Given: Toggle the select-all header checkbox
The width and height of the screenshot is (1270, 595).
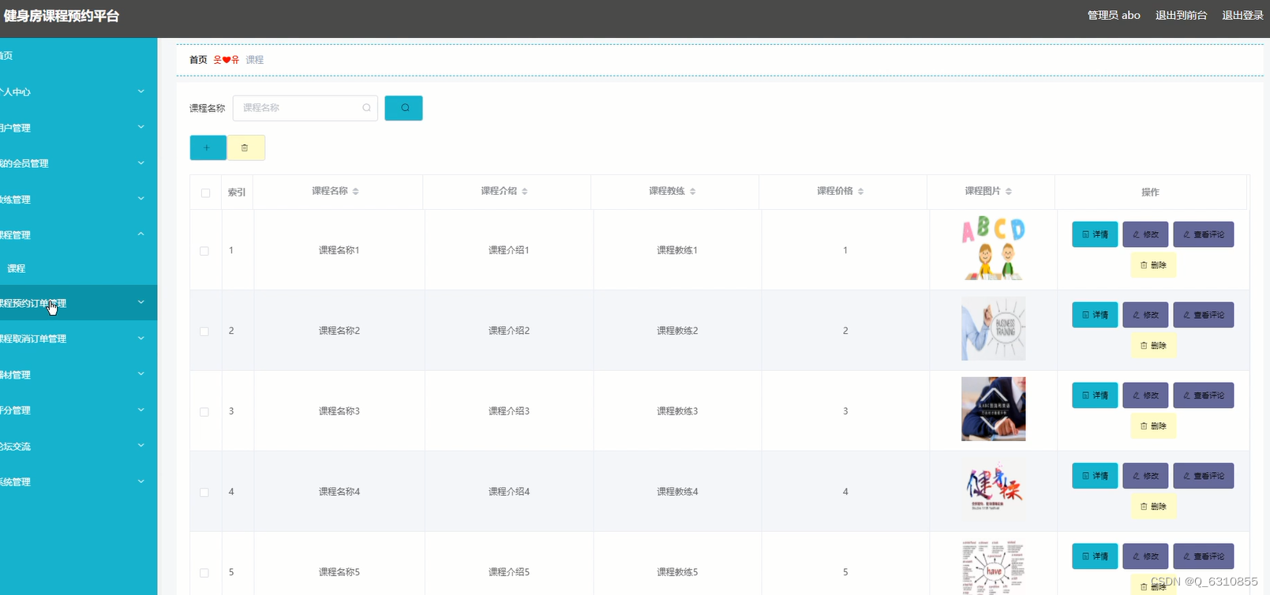Looking at the screenshot, I should click(205, 193).
